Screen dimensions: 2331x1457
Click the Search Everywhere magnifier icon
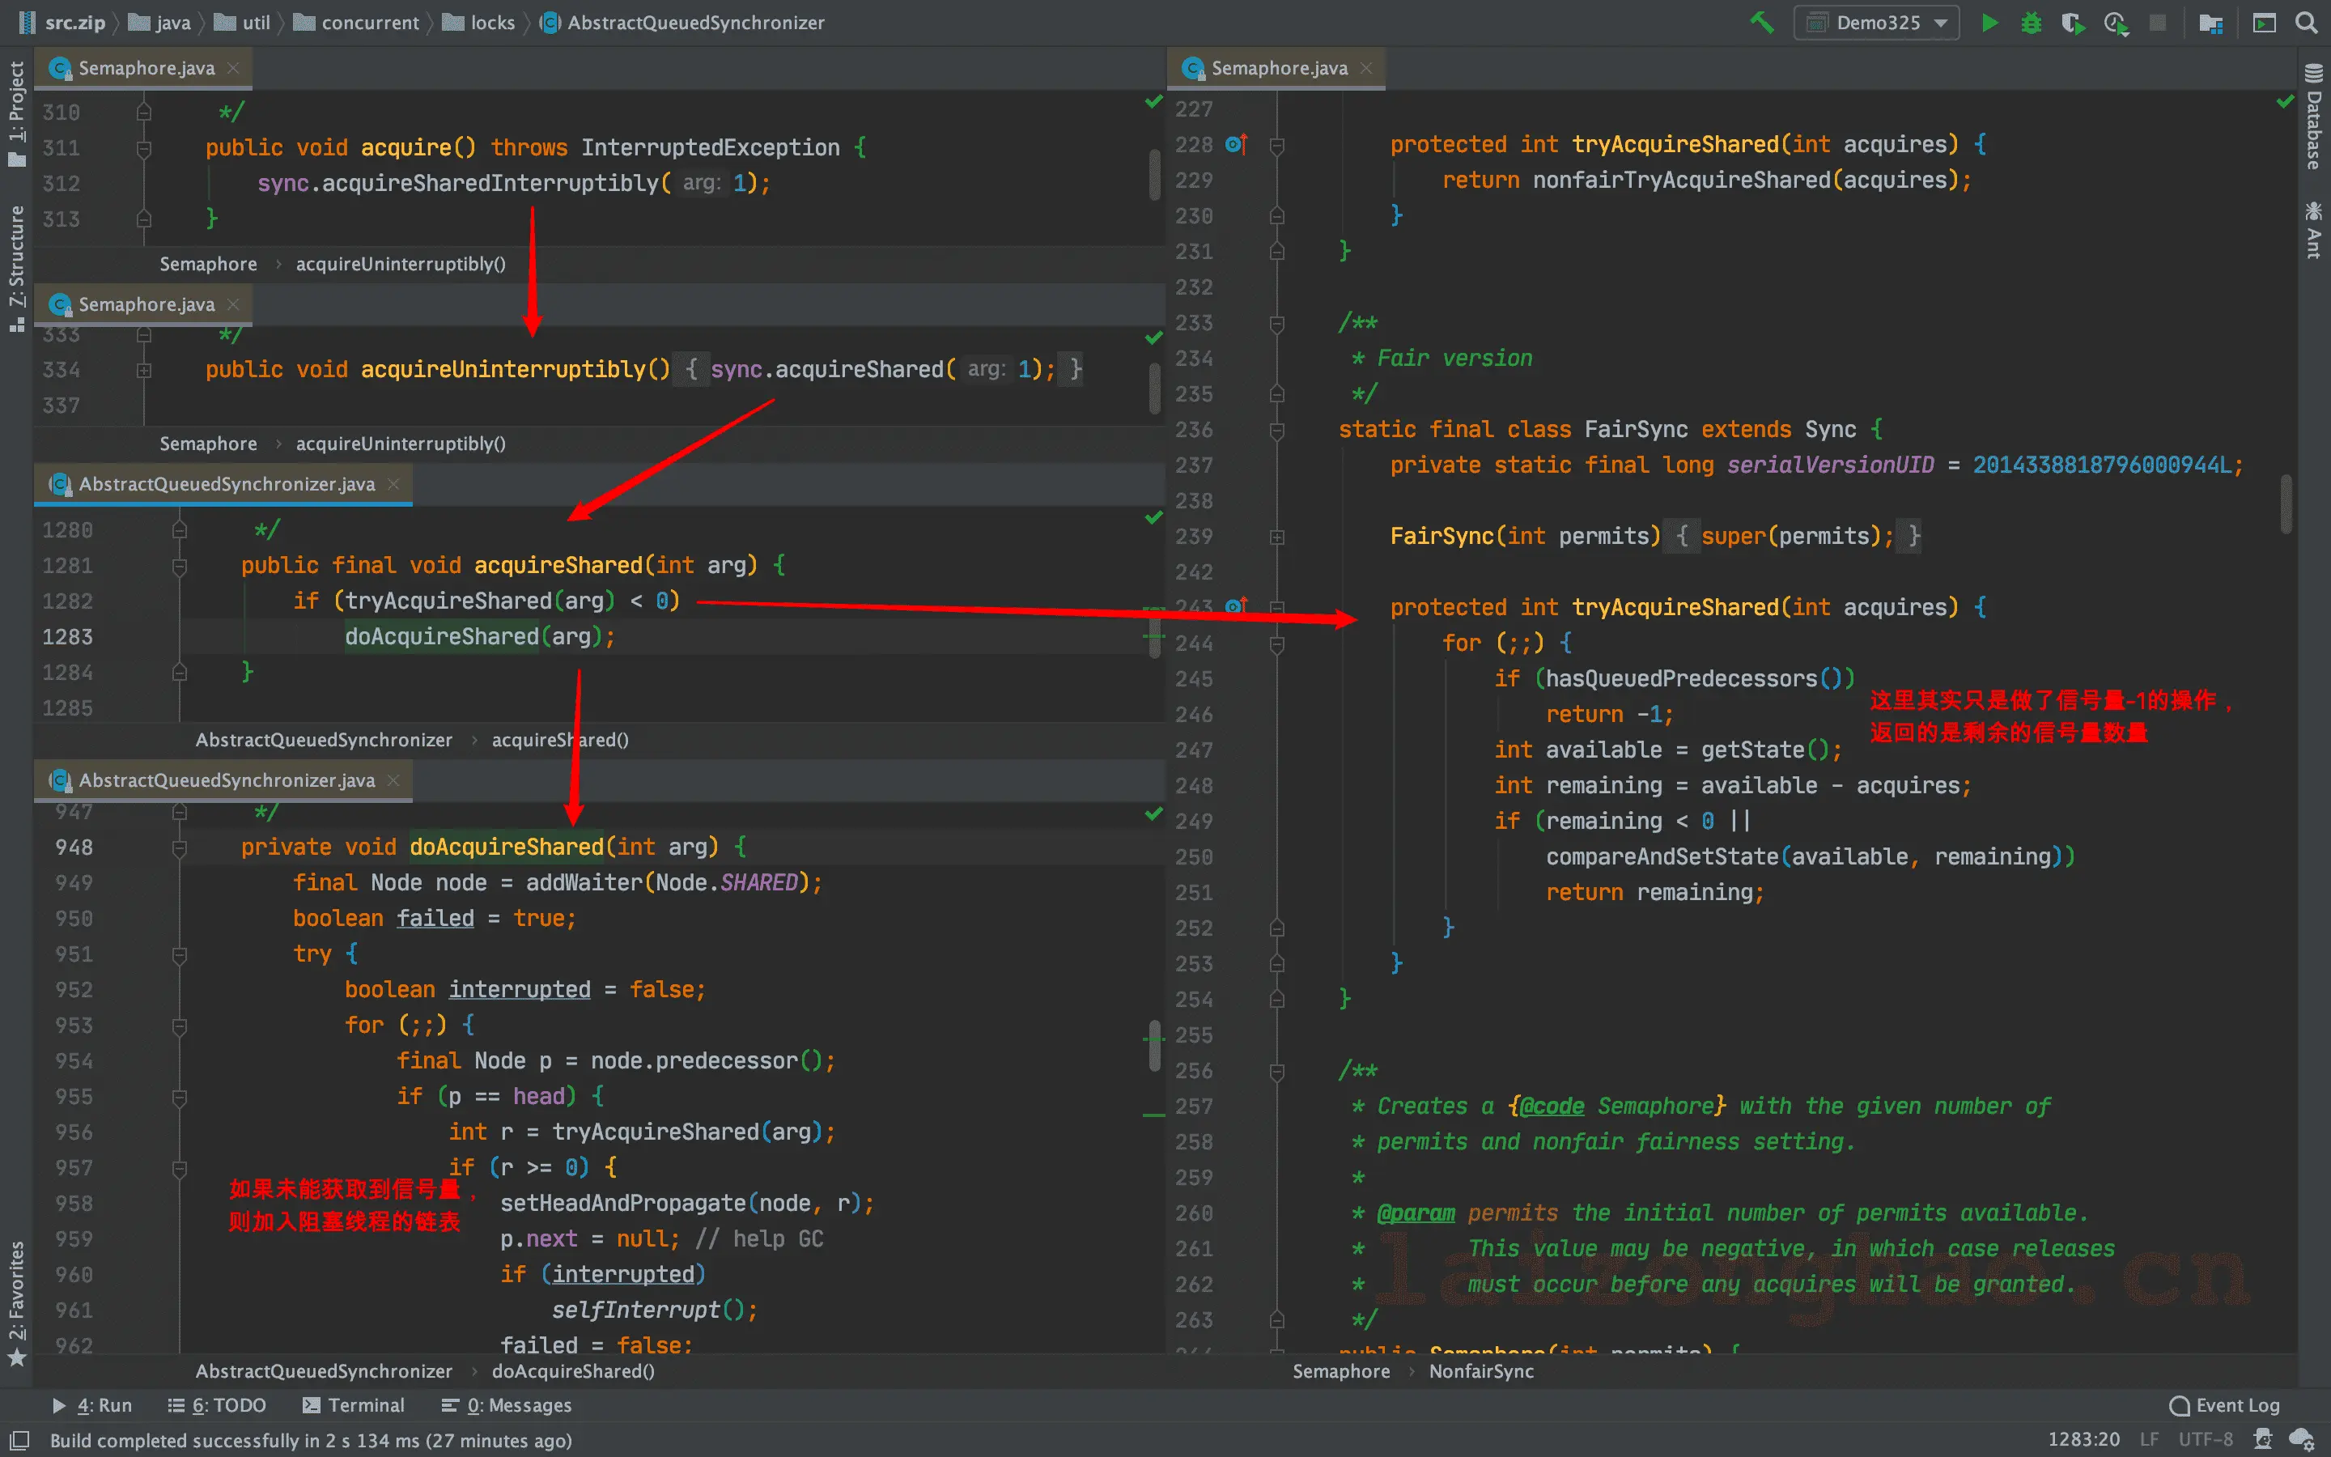click(x=2307, y=22)
